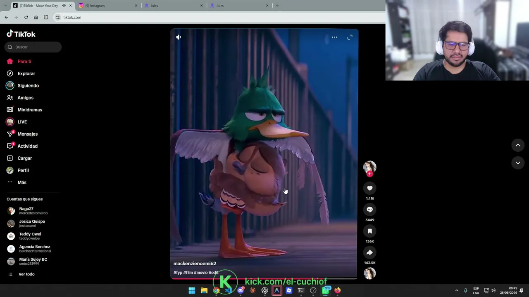
Task: Open the Siguiendo feed
Action: coord(23,85)
